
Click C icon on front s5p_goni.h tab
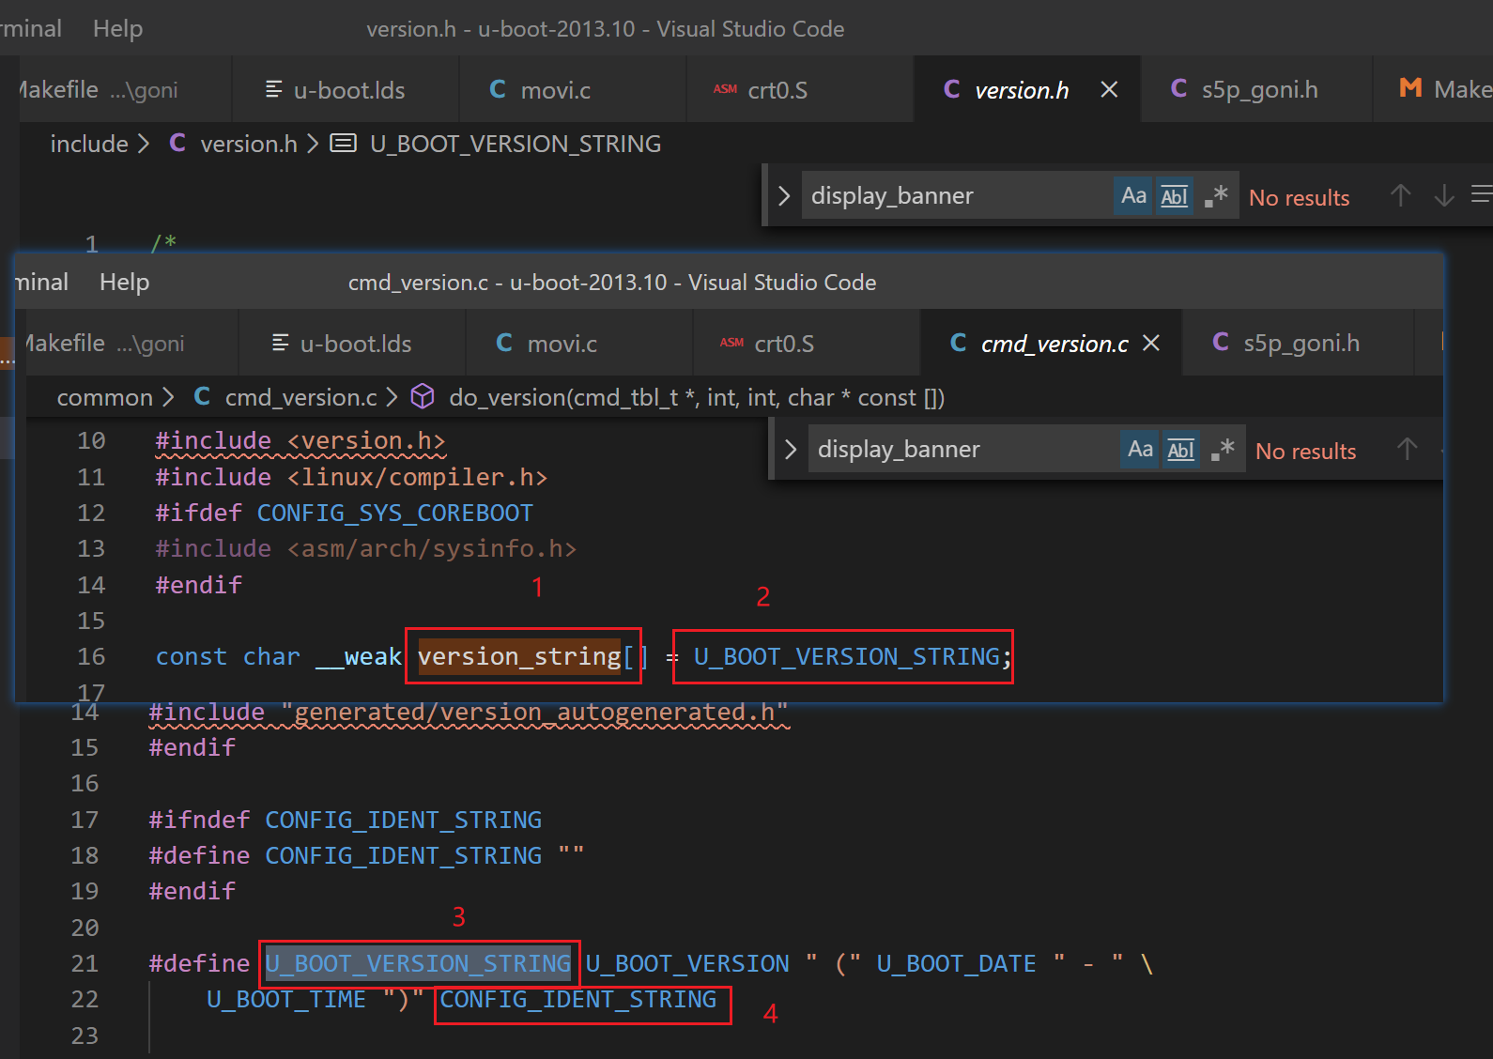(x=1221, y=342)
